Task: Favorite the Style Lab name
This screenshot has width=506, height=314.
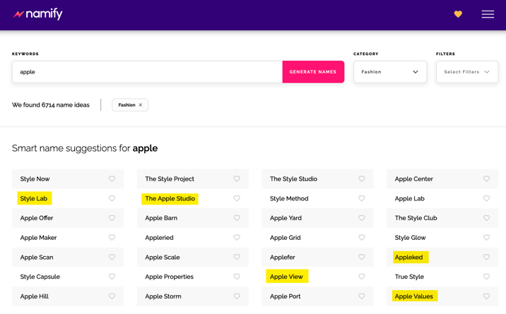Action: coord(112,199)
